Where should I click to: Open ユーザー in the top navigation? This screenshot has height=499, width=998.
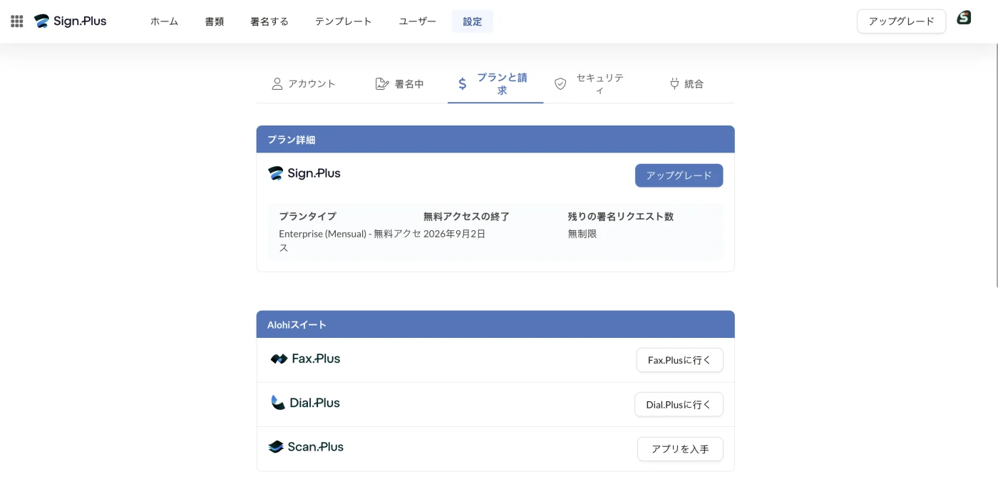(x=418, y=21)
